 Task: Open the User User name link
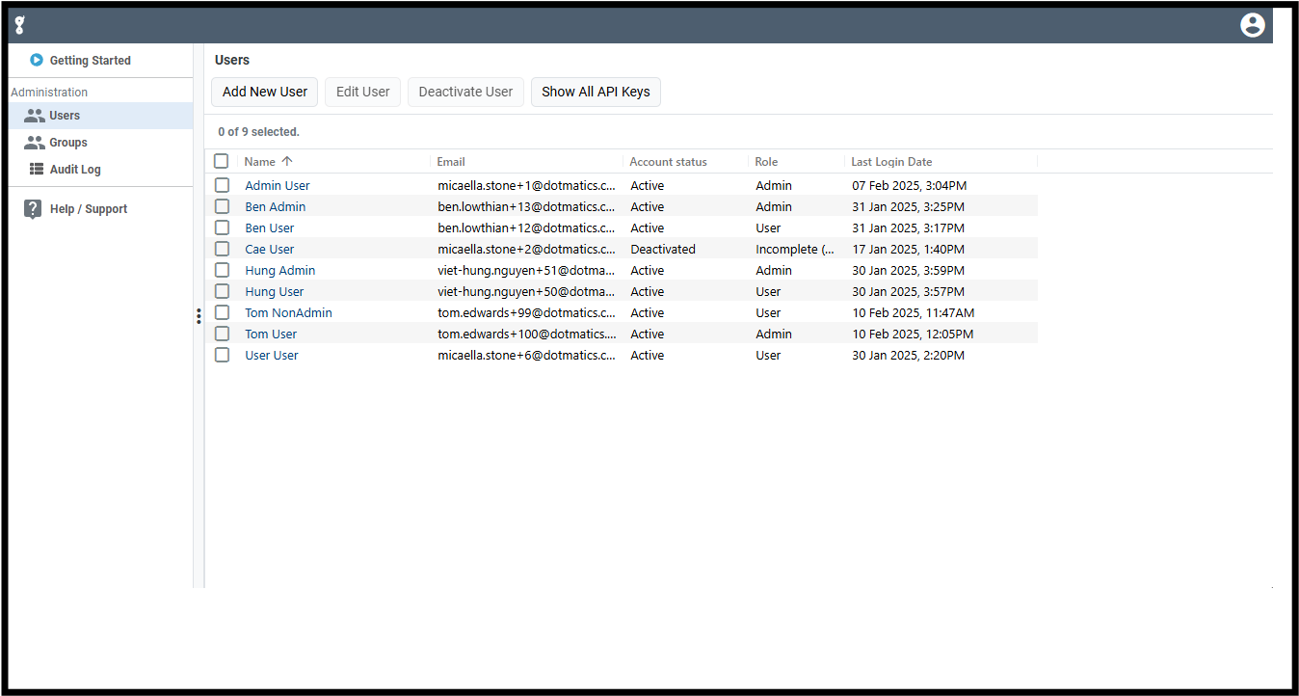pyautogui.click(x=272, y=356)
